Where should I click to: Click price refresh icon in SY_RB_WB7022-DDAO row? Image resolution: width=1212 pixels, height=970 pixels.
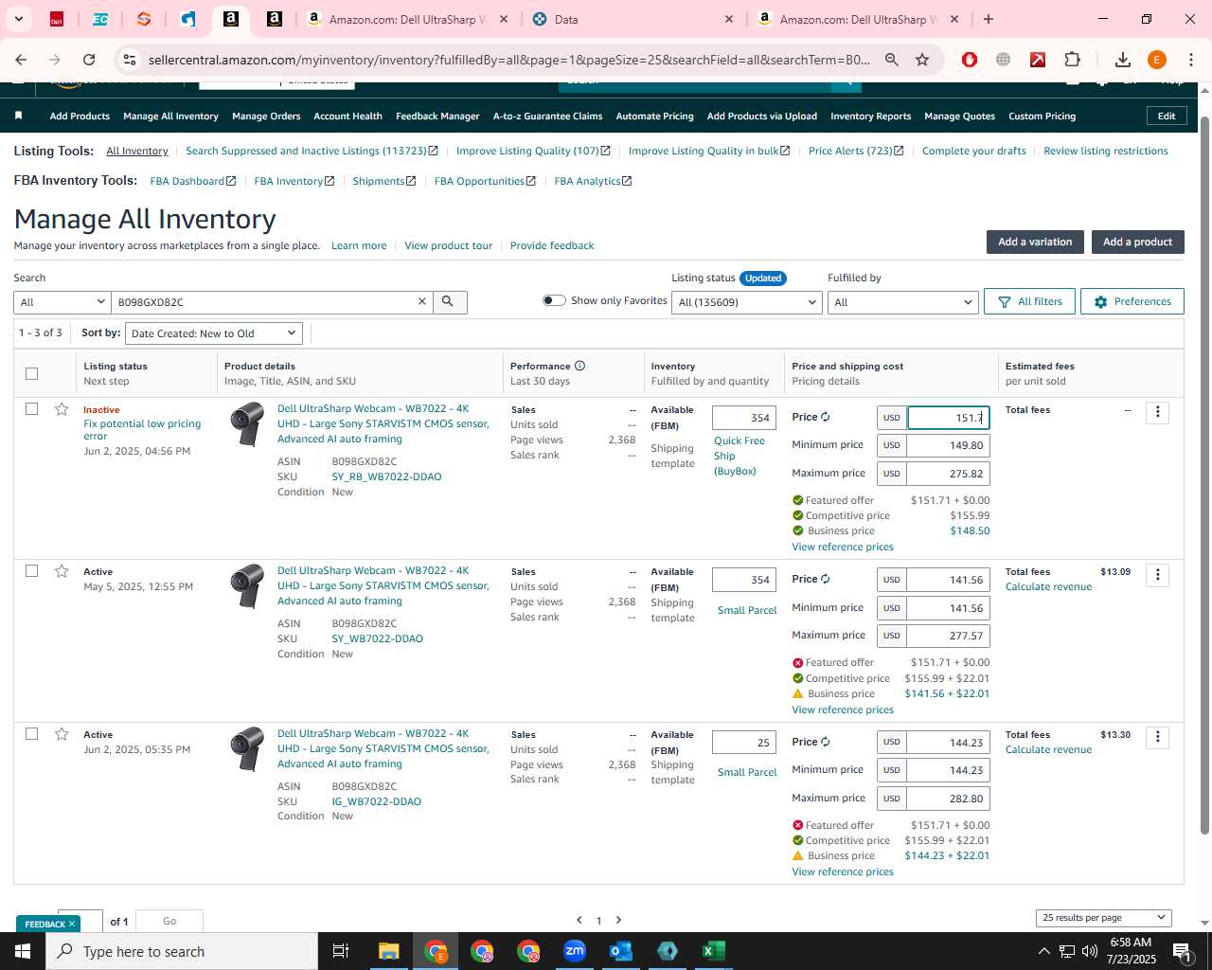(x=826, y=417)
